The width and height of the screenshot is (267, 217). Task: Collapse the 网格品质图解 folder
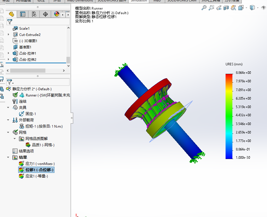click(x=15, y=139)
